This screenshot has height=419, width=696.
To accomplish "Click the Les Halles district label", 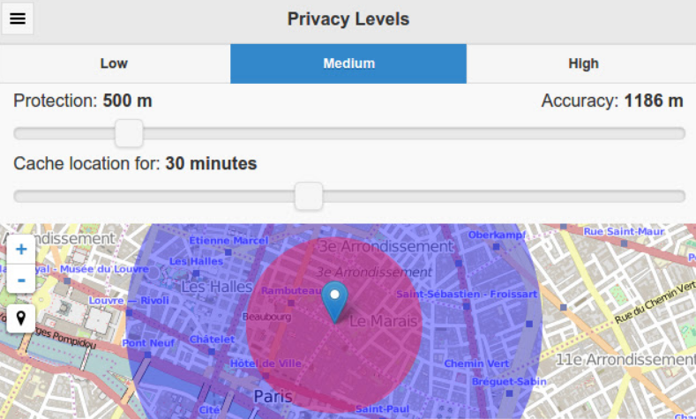I will (217, 287).
